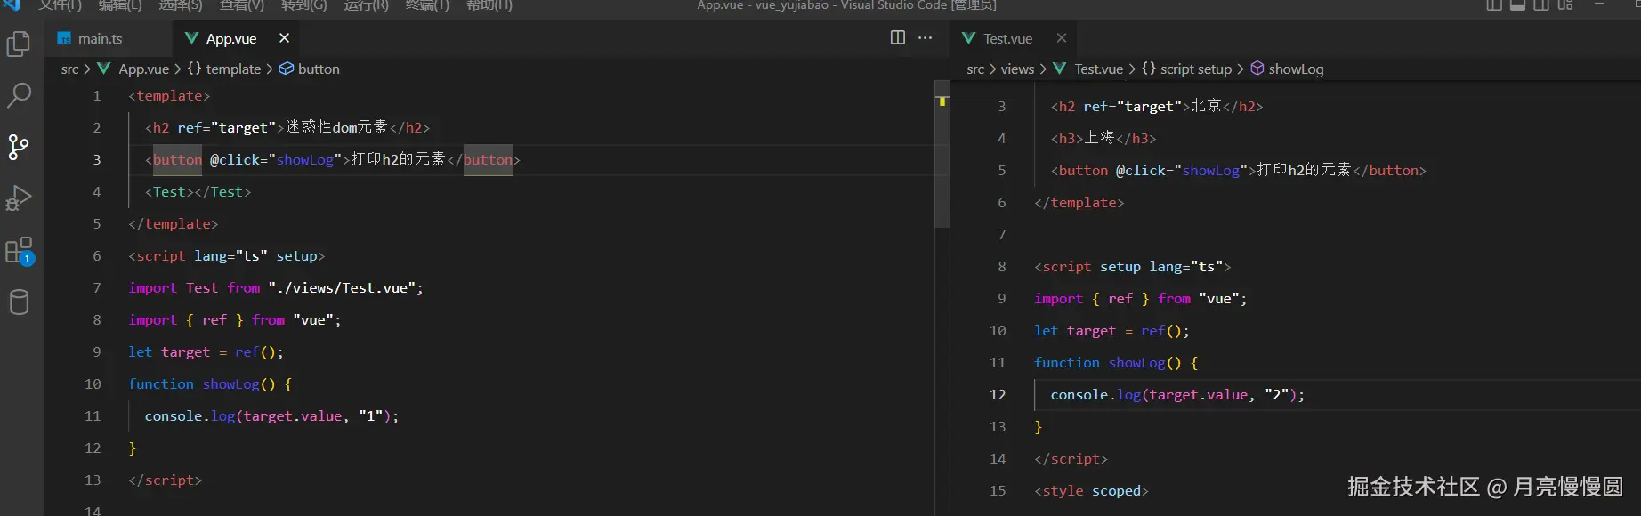
Task: Close the App.vue tab
Action: click(x=284, y=37)
